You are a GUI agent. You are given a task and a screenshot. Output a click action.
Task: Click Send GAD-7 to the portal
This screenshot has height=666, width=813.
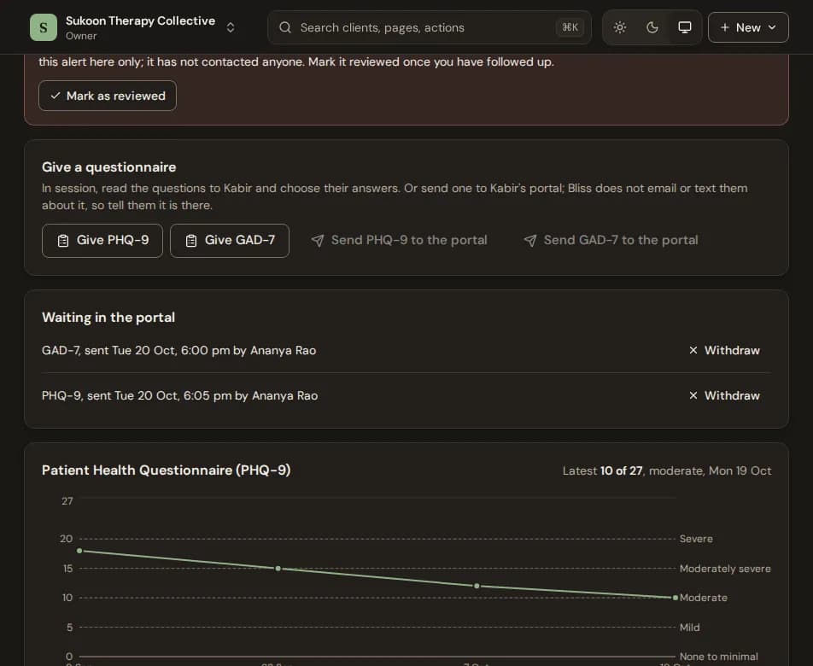point(611,241)
